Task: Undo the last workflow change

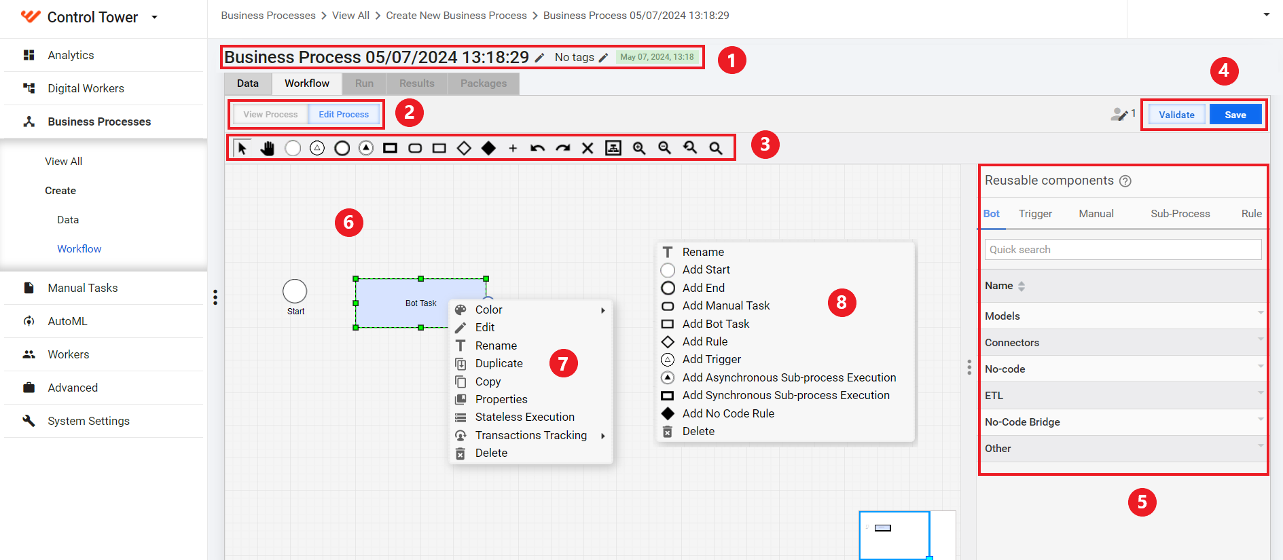Action: (538, 148)
